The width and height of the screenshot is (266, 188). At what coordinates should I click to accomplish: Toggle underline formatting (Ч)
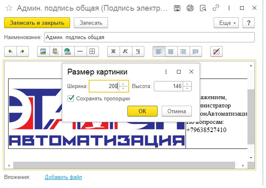(138, 51)
